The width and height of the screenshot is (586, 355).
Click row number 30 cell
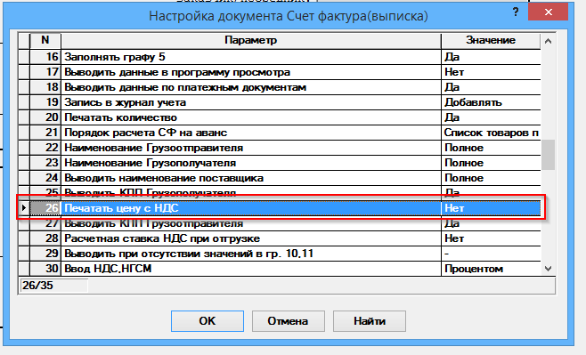45,269
